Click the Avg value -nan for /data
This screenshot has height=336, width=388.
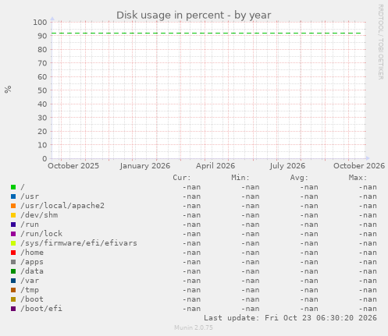[x=309, y=271]
